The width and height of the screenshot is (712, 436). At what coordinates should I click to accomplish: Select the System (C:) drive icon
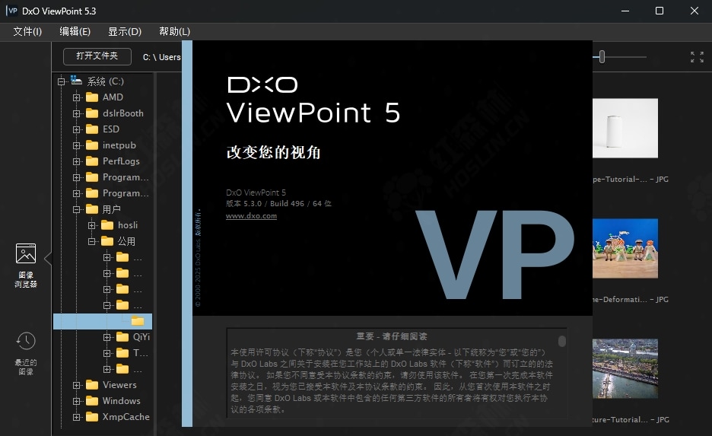click(x=76, y=81)
